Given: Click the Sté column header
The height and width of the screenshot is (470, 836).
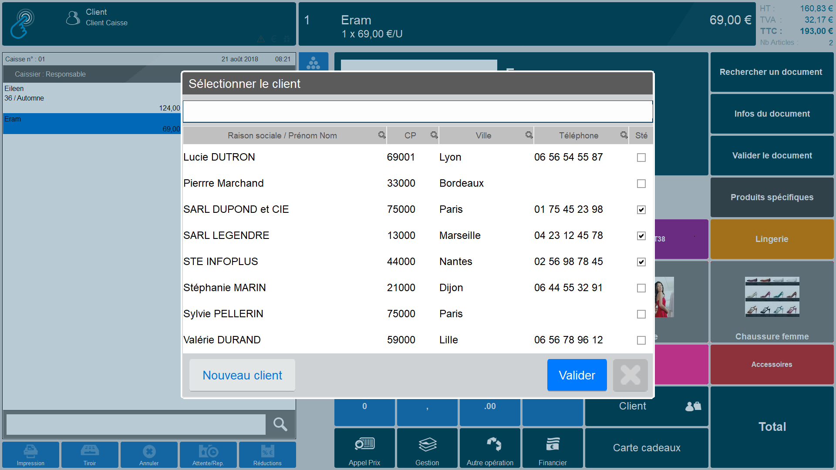Looking at the screenshot, I should 641,135.
